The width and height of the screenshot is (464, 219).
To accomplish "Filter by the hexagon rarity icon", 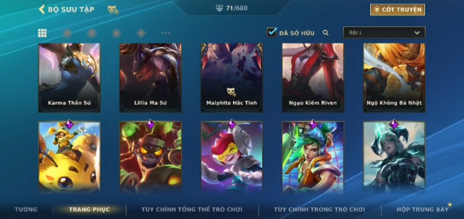I will (x=92, y=33).
